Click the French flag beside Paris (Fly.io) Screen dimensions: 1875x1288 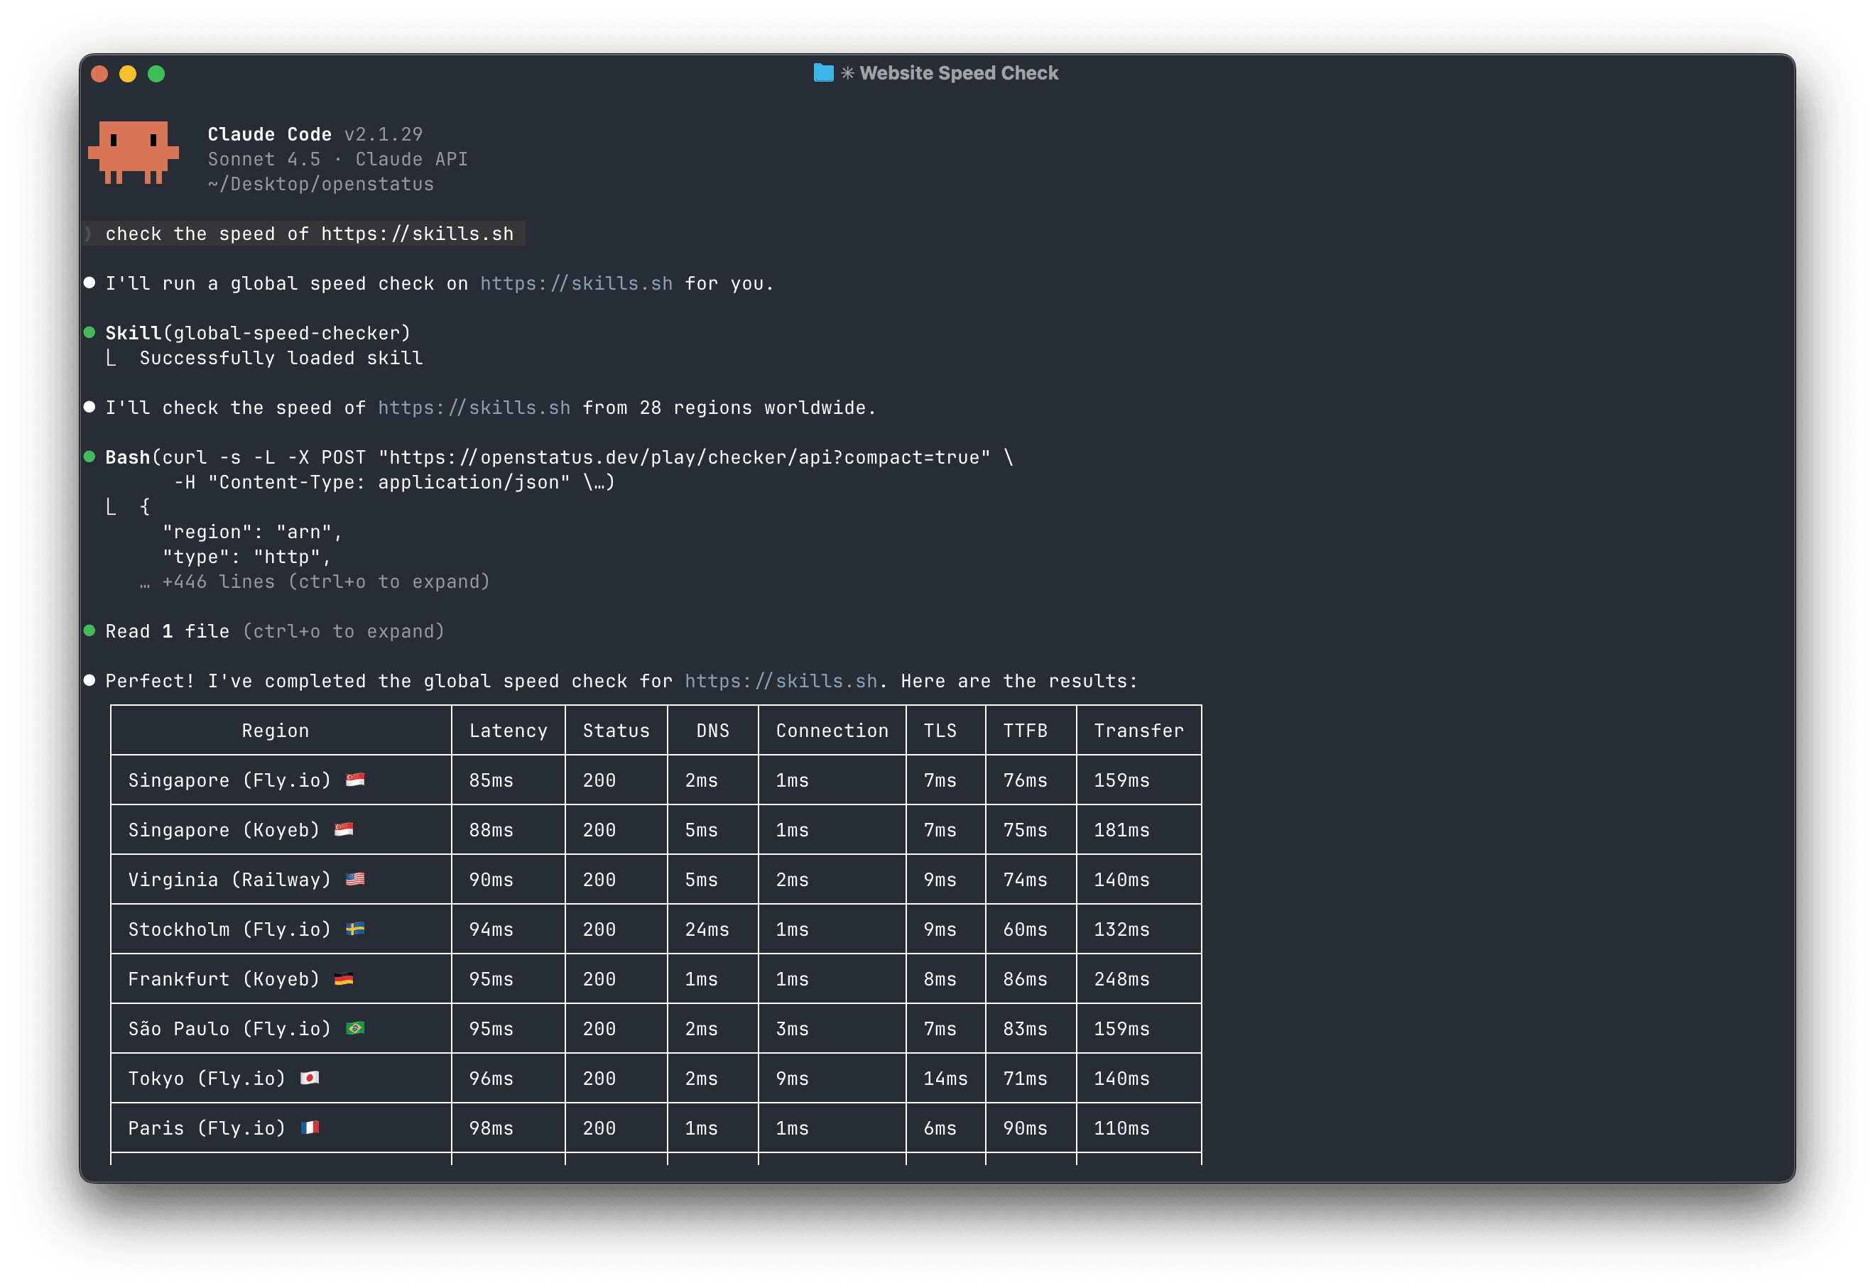tap(310, 1128)
